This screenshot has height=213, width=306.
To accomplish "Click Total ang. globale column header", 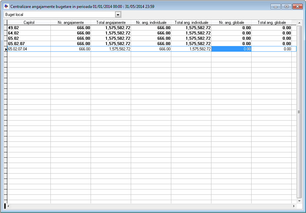I will (271, 23).
